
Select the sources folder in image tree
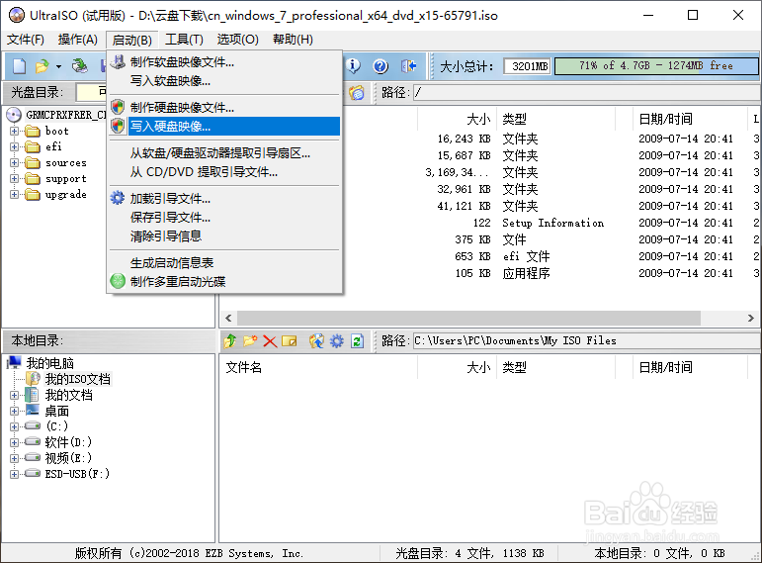click(x=66, y=162)
